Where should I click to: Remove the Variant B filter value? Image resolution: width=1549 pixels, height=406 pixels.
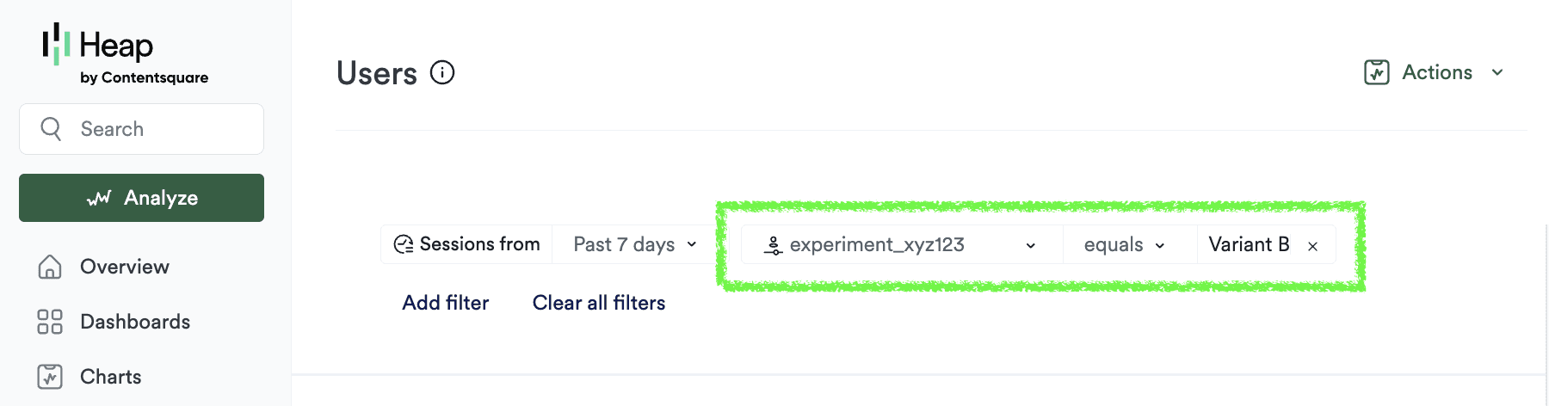coord(1312,246)
